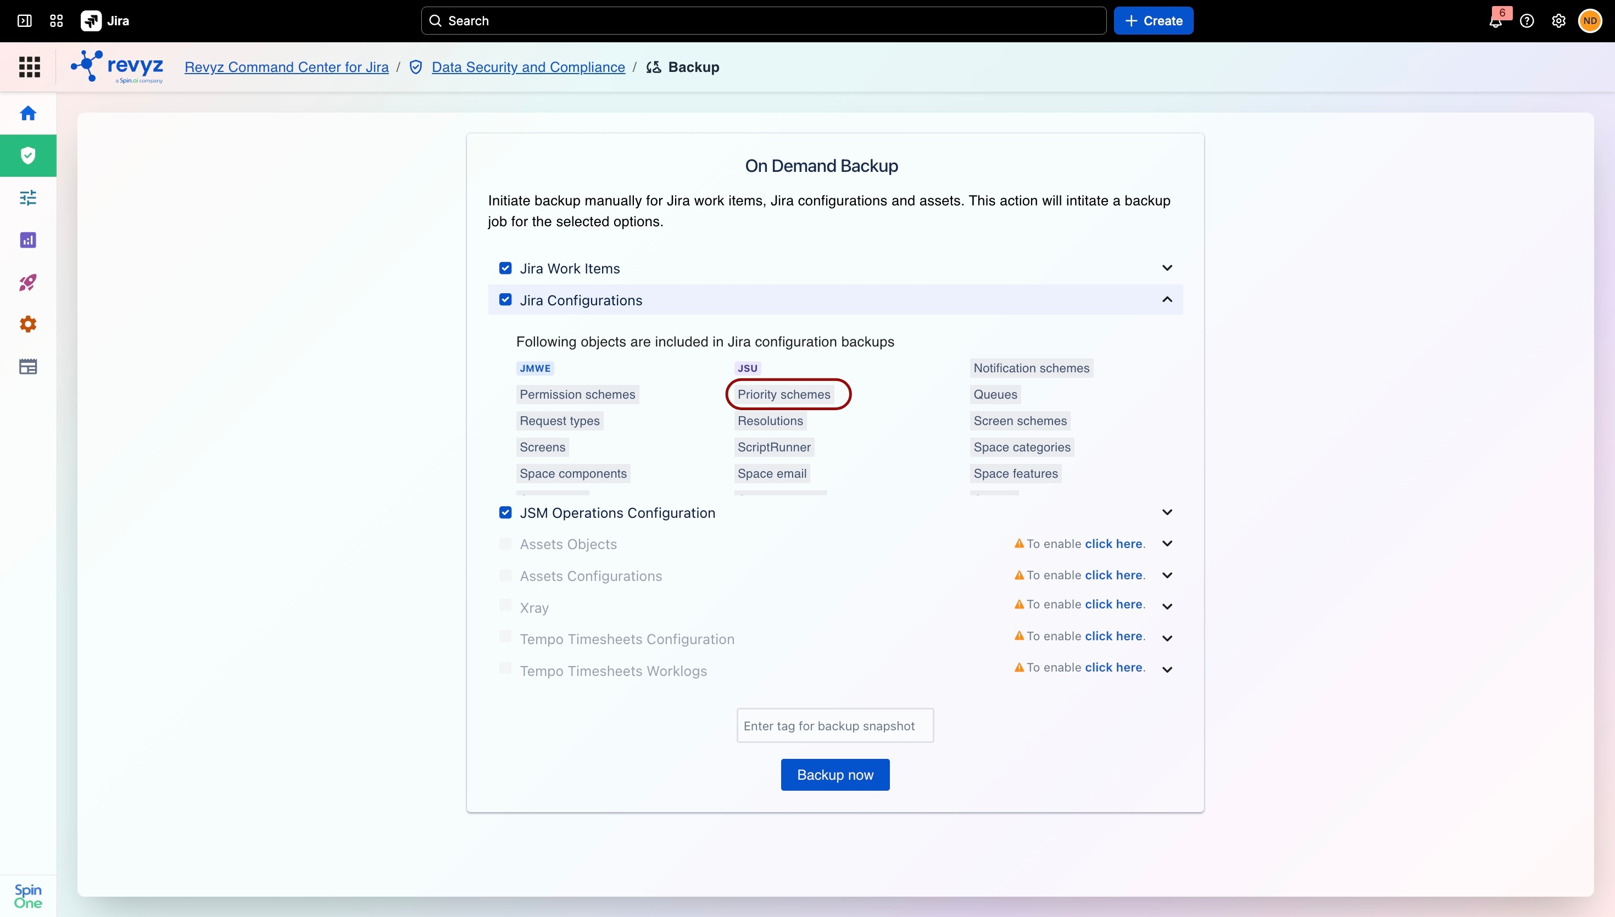Click the Priority schemes tag

pyautogui.click(x=784, y=394)
